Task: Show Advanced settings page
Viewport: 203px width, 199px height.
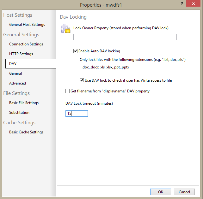Action: [x=17, y=83]
